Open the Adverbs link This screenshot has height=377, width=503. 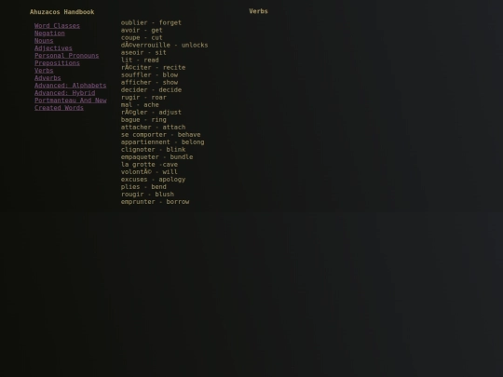48,78
